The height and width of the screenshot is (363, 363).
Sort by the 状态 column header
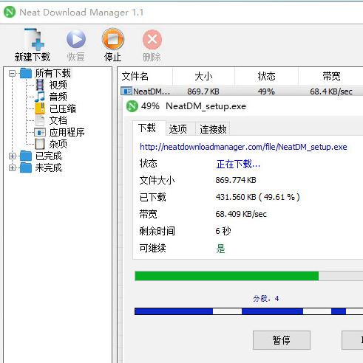click(266, 76)
